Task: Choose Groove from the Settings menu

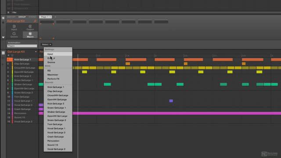Action: (x=58, y=62)
